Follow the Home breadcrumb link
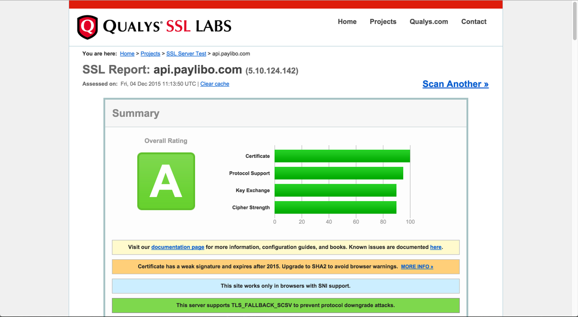 (127, 54)
